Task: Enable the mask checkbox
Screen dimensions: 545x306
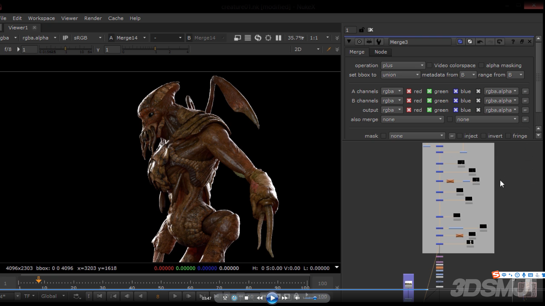Action: coord(383,136)
